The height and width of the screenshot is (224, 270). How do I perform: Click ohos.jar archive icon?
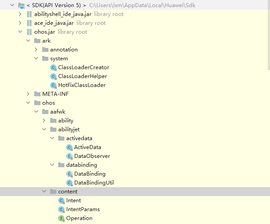29,32
